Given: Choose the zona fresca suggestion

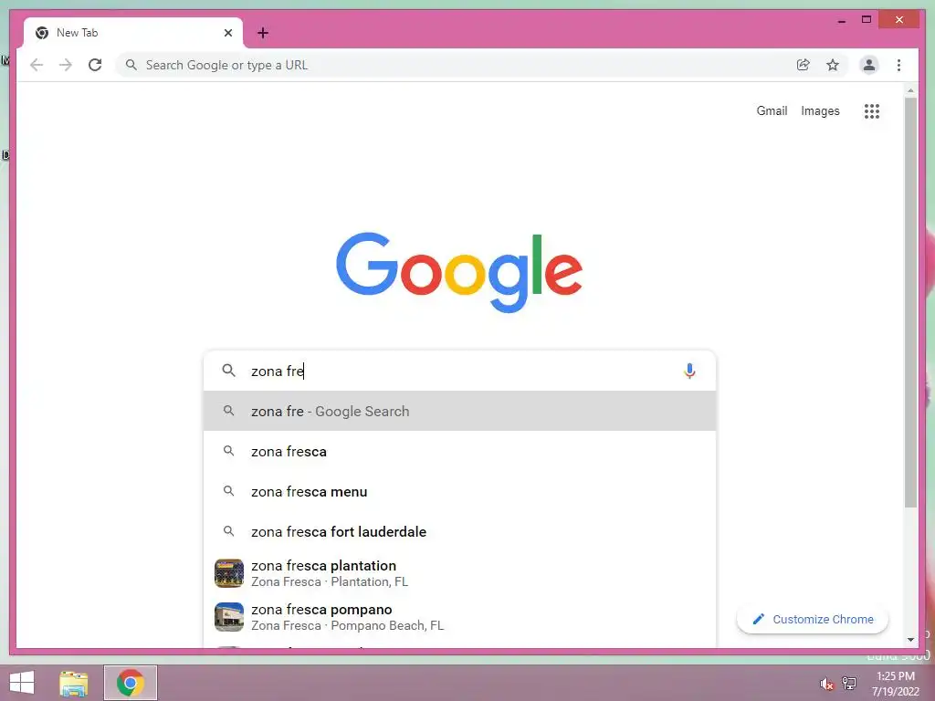Looking at the screenshot, I should [x=459, y=451].
